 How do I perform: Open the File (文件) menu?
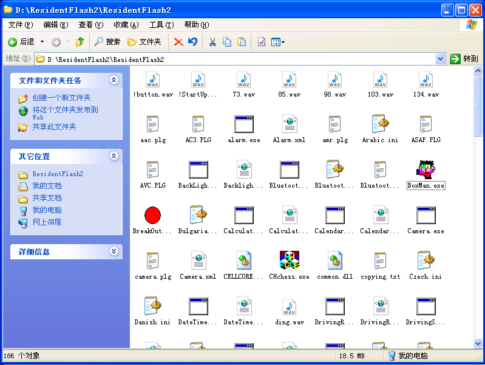pos(21,25)
